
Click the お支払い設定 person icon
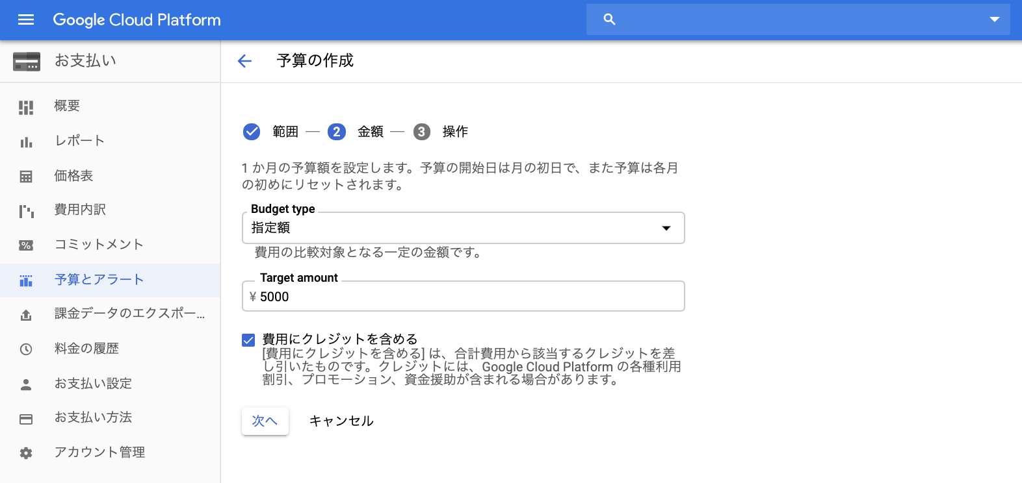click(x=26, y=384)
